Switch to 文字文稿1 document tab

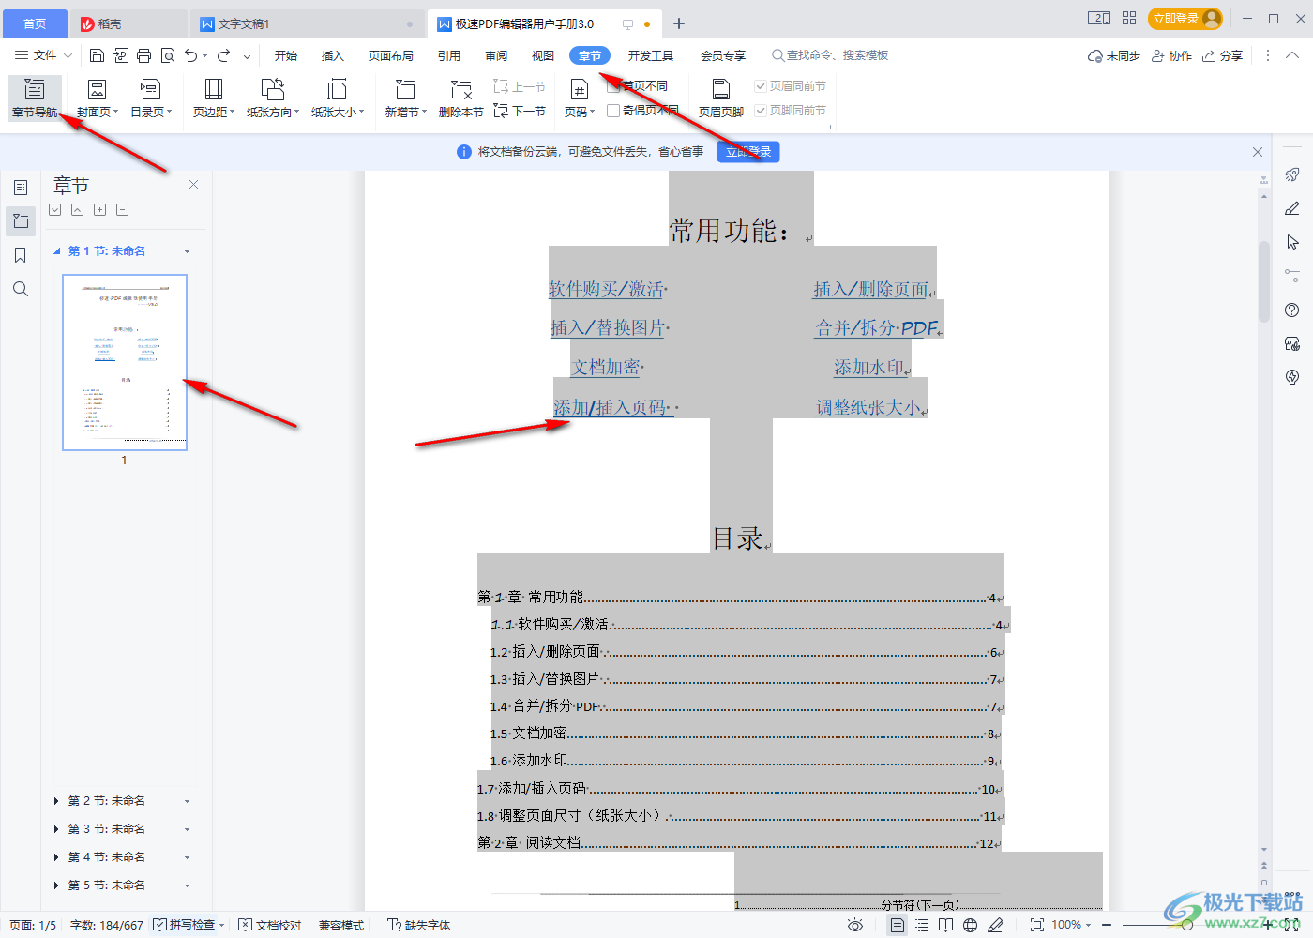[307, 23]
